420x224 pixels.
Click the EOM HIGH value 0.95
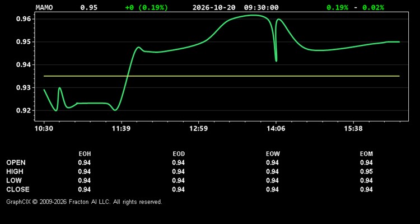pyautogui.click(x=366, y=171)
